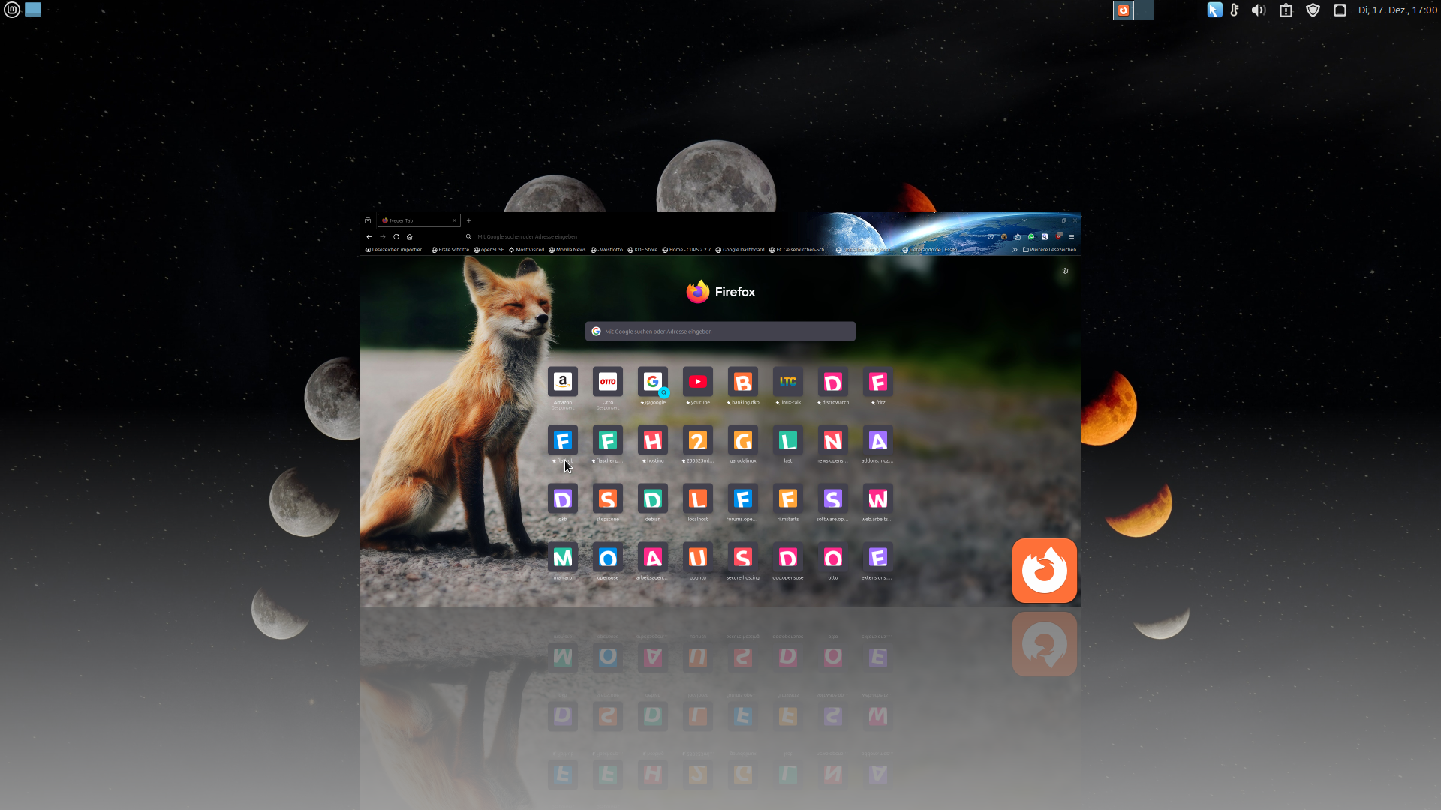This screenshot has width=1441, height=810.
Task: Open the ubuntu shortcut tile
Action: [697, 558]
